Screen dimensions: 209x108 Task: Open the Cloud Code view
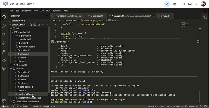4,60
